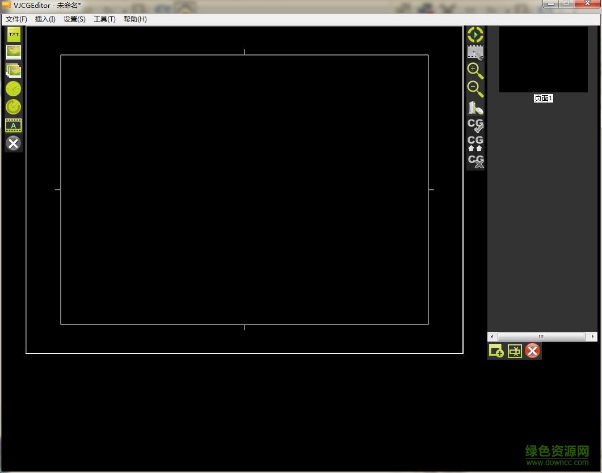Image resolution: width=602 pixels, height=473 pixels.
Task: Open the 设置(S) menu
Action: (x=74, y=19)
